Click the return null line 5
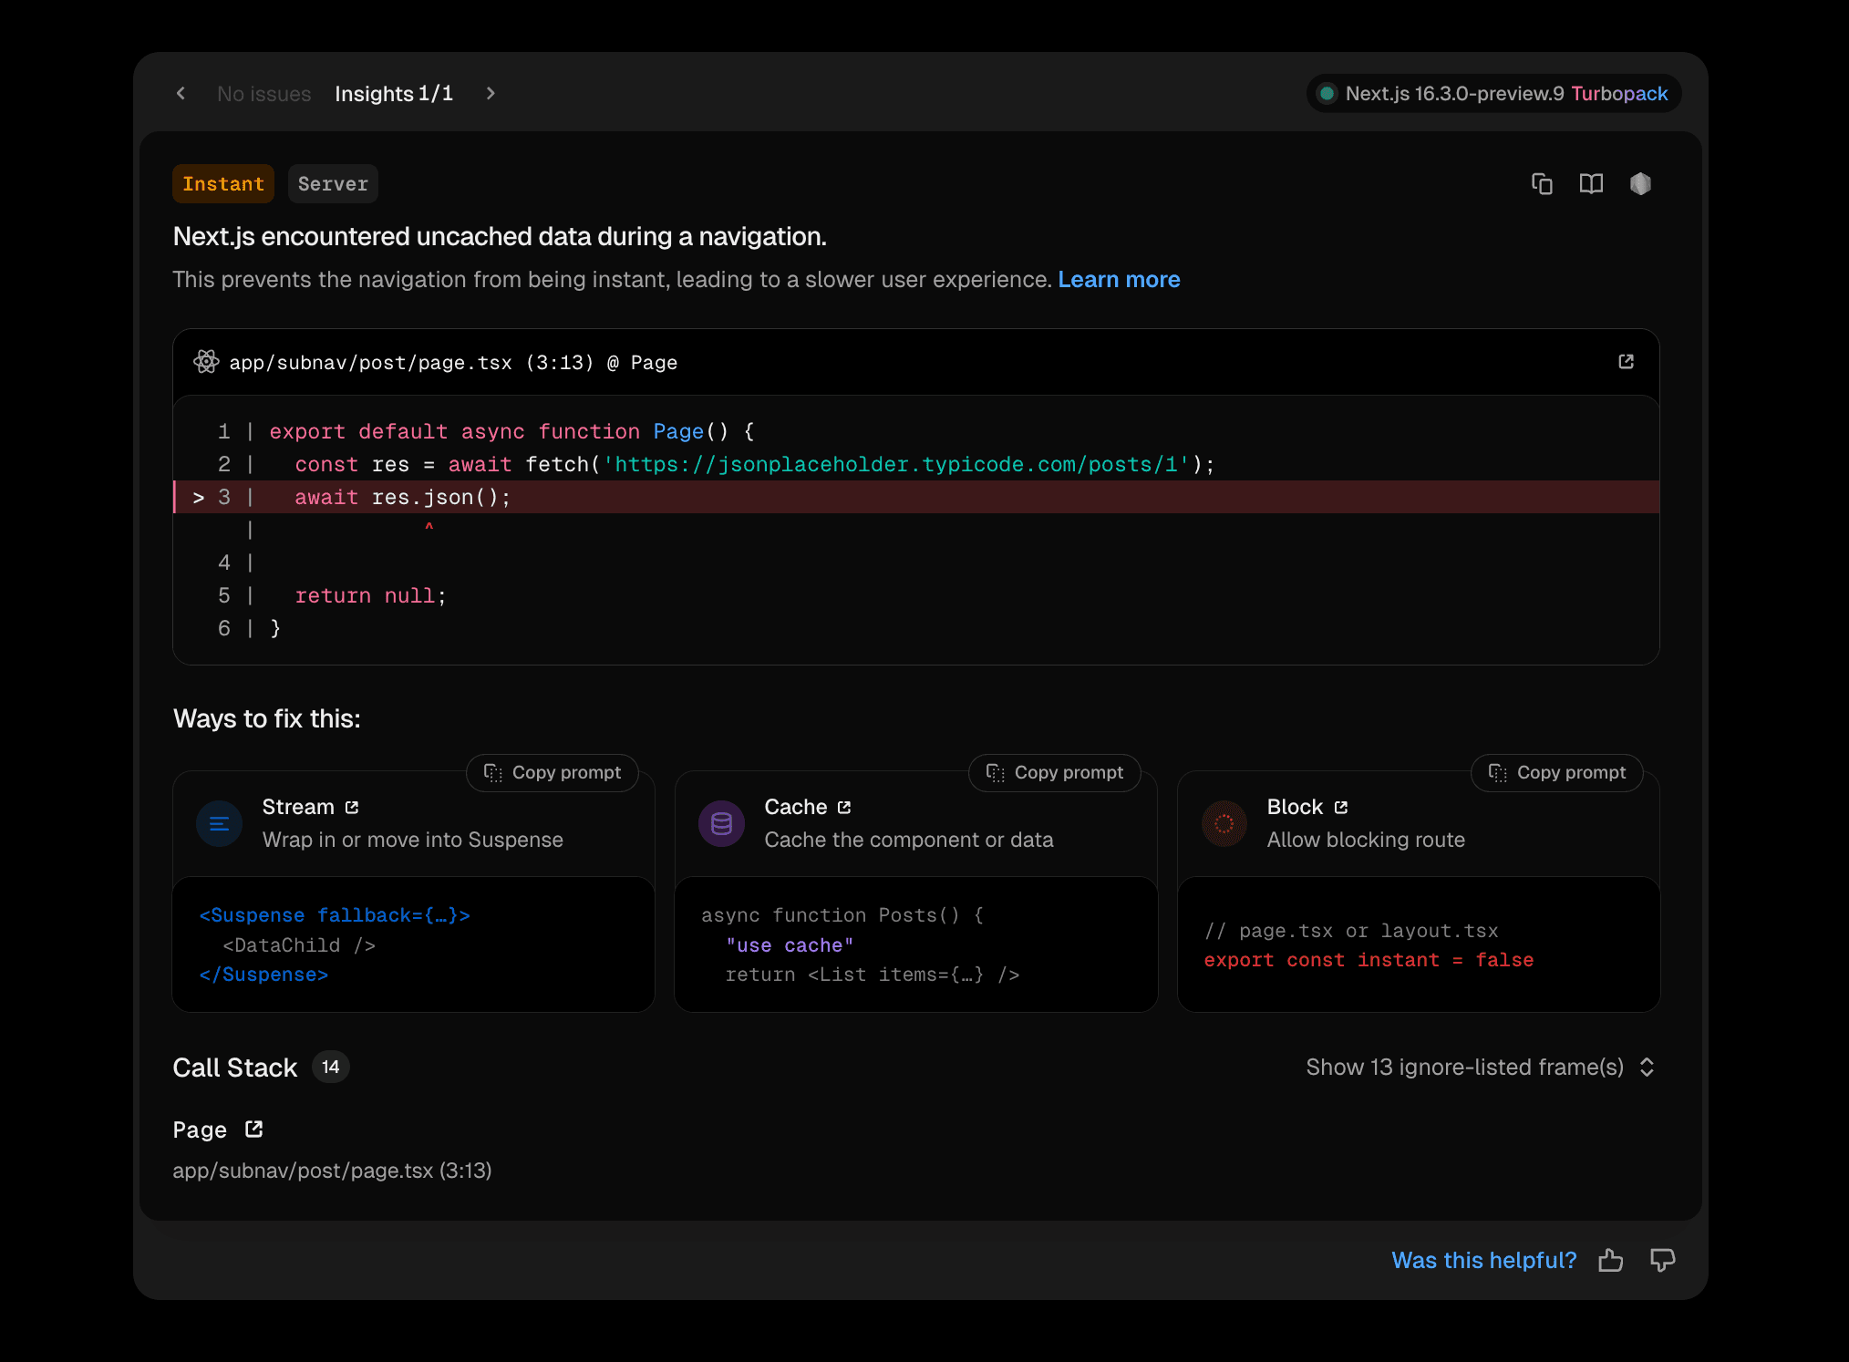This screenshot has width=1849, height=1362. 370,595
